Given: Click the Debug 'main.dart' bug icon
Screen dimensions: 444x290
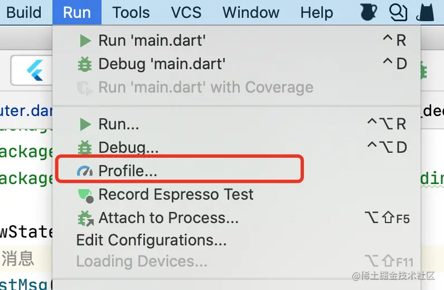Looking at the screenshot, I should click(85, 64).
